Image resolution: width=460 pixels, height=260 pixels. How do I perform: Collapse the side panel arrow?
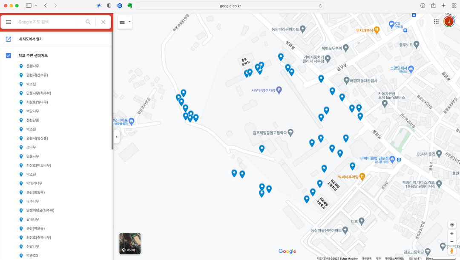click(x=116, y=137)
